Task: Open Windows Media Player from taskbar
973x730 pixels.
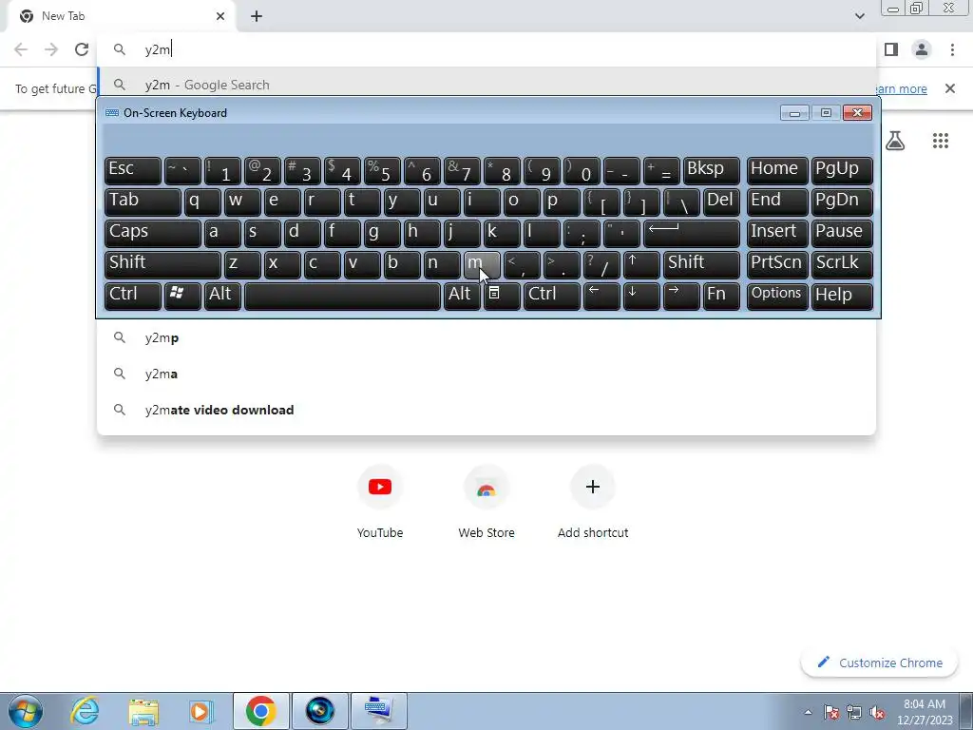Action: pos(200,711)
